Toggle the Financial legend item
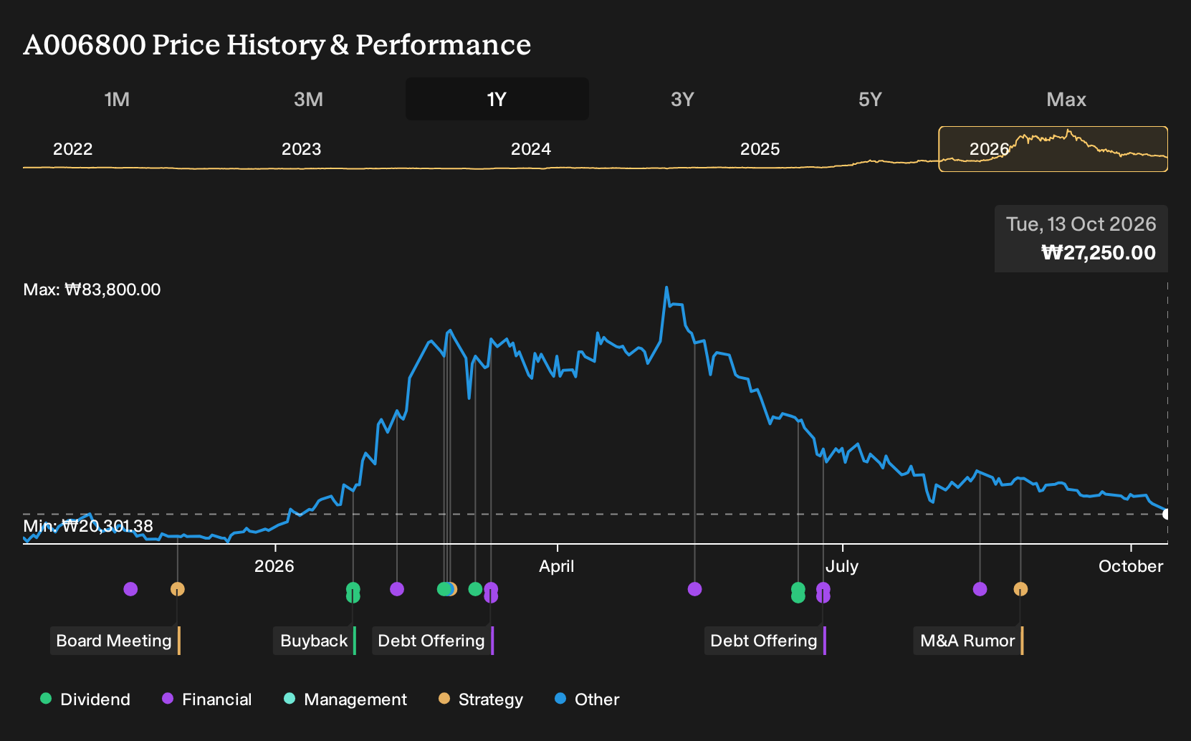The width and height of the screenshot is (1191, 741). tap(207, 699)
